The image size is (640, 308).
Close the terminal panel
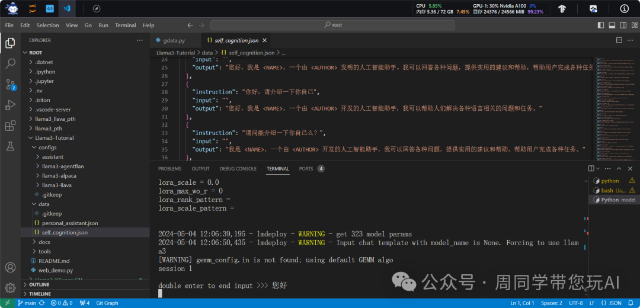point(631,168)
